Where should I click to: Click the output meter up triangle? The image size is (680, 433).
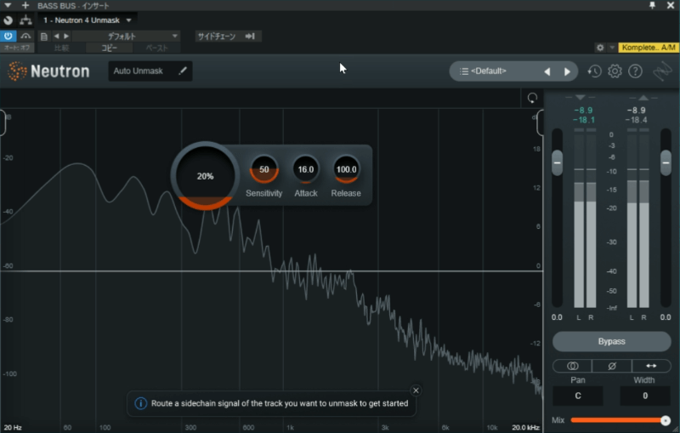(x=643, y=97)
